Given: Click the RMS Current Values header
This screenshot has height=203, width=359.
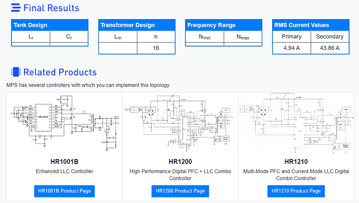Looking at the screenshot, I should 311,25.
